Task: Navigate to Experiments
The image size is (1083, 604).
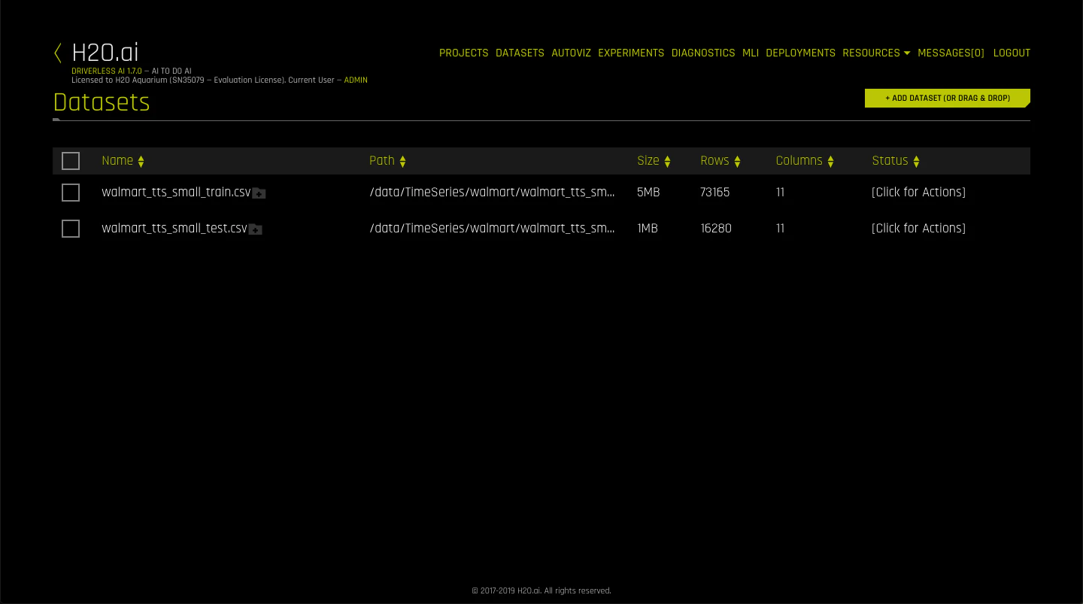Action: click(631, 53)
